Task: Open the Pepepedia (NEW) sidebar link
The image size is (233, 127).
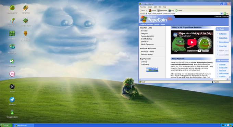Action: coord(148,36)
